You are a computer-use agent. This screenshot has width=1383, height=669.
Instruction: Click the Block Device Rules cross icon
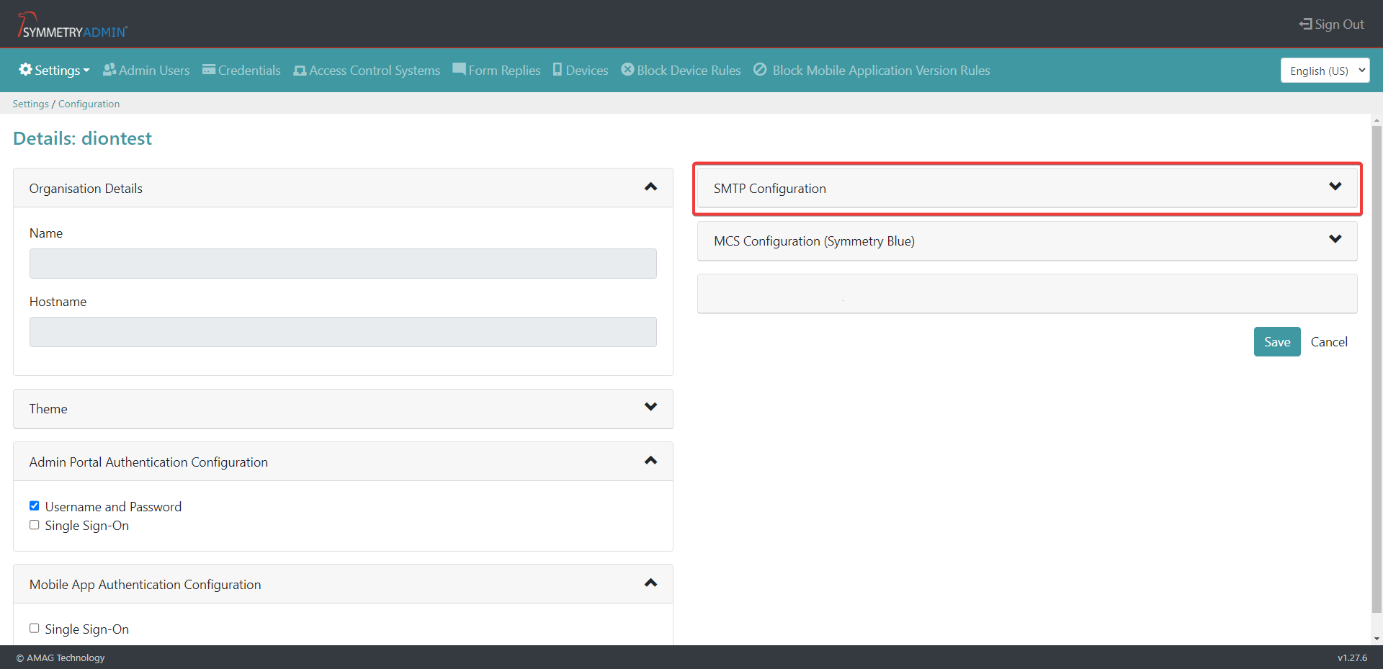tap(627, 69)
